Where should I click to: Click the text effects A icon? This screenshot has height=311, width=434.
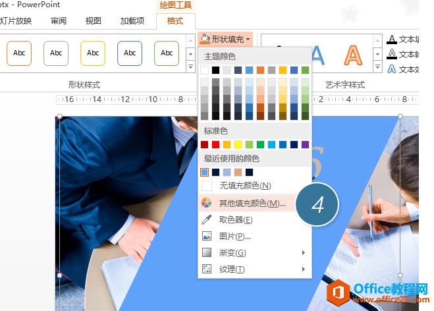(391, 69)
